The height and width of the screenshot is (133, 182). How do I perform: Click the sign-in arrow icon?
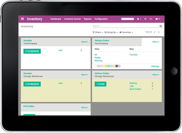pos(145,19)
